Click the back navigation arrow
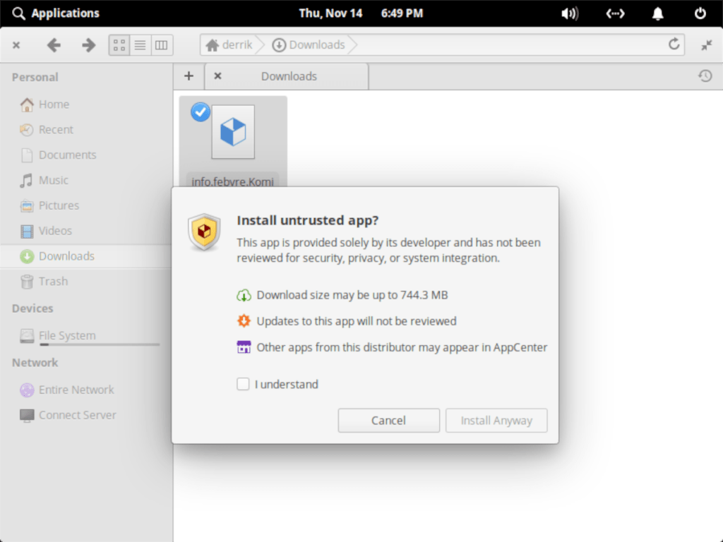The image size is (723, 542). [x=54, y=44]
